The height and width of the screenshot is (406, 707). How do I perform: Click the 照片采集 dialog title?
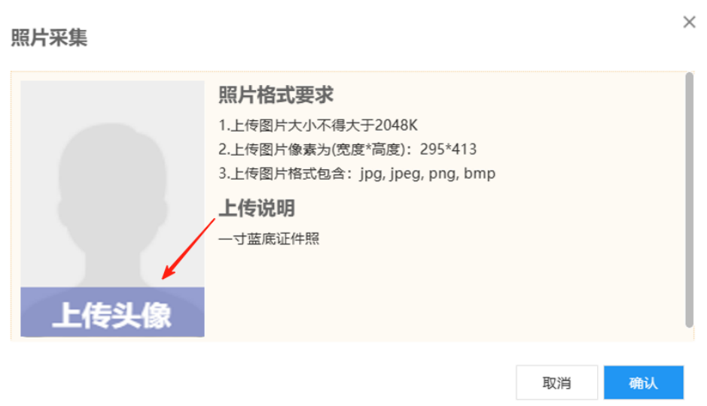click(49, 38)
